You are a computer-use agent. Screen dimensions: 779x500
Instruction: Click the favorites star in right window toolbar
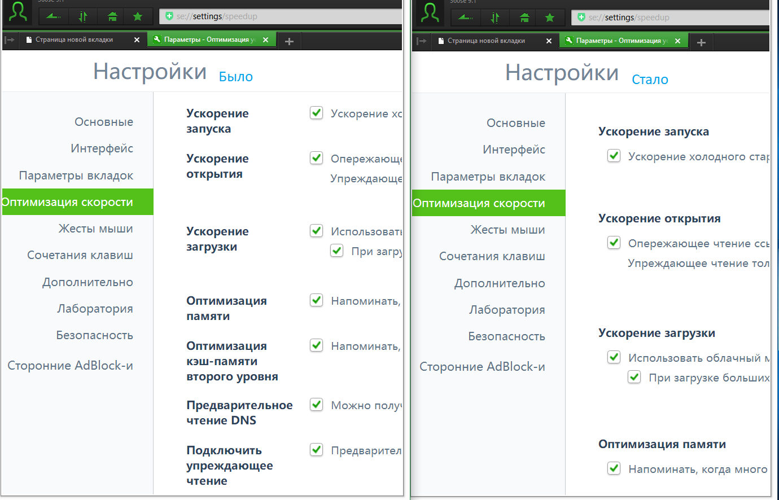click(x=550, y=17)
